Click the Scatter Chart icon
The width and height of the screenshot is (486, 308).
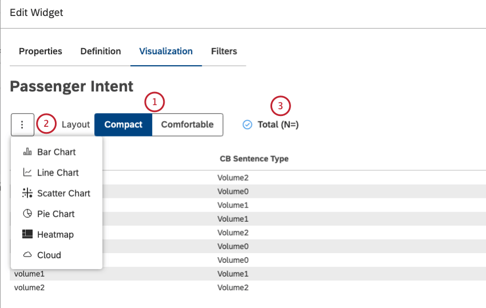click(x=27, y=193)
